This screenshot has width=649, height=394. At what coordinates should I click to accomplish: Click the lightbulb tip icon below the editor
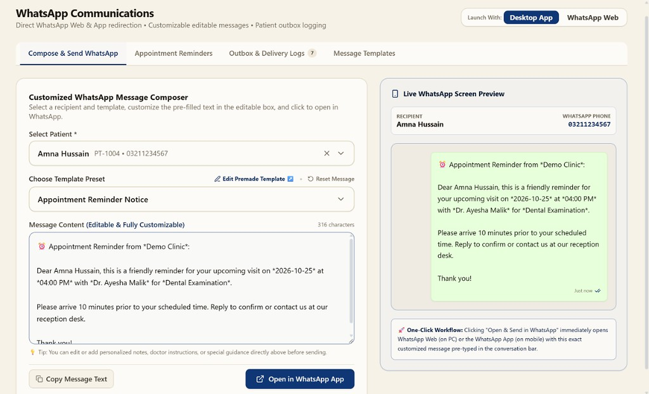tap(32, 352)
